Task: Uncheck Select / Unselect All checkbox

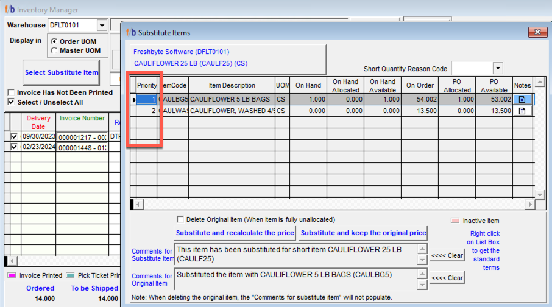Action: [x=11, y=102]
